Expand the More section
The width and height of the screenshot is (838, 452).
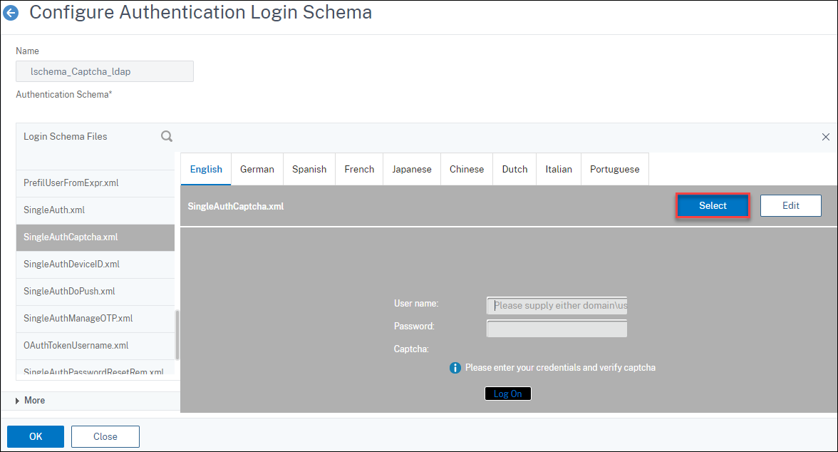[30, 401]
